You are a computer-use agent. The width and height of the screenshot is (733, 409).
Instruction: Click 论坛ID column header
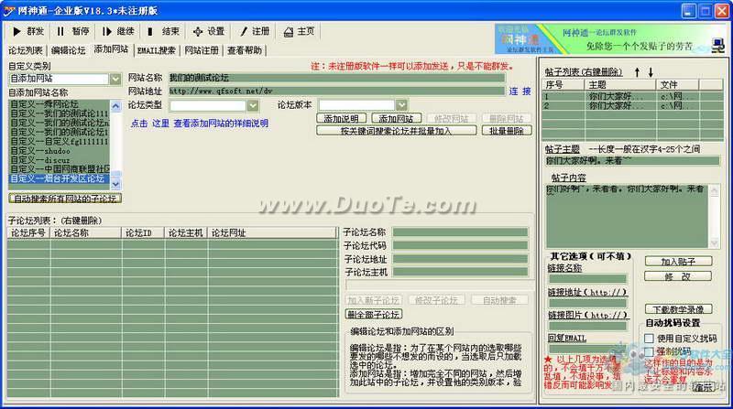[x=144, y=232]
